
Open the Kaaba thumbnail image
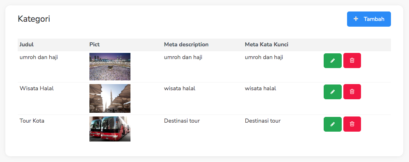click(x=110, y=66)
